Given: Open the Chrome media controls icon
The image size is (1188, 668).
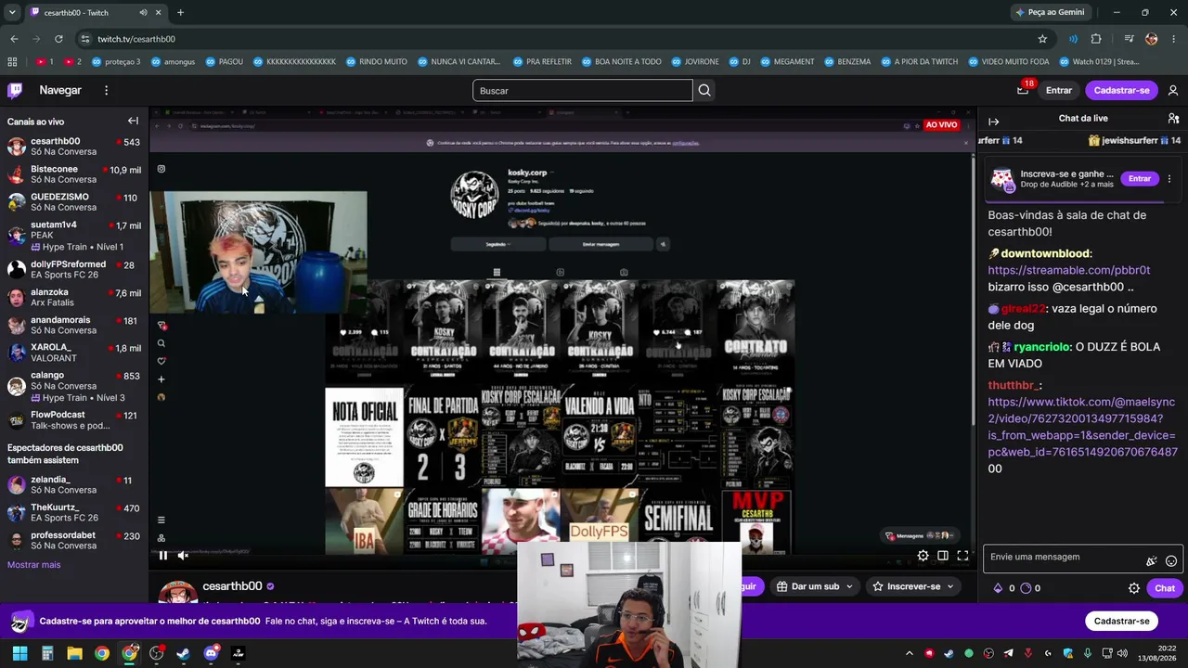Looking at the screenshot, I should [x=1130, y=39].
